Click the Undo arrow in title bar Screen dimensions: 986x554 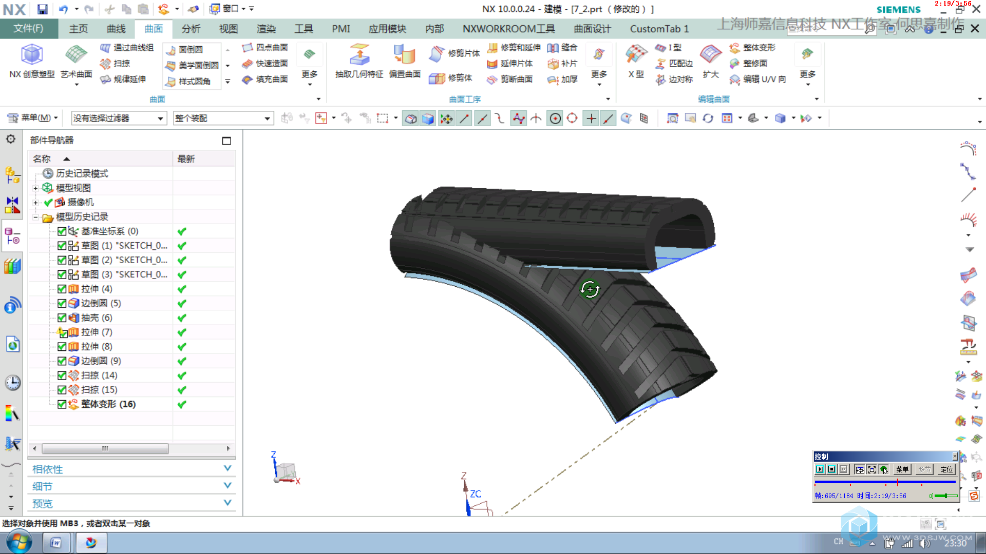click(63, 9)
